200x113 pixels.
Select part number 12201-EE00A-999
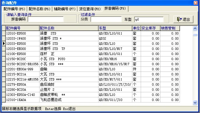tap(20, 69)
